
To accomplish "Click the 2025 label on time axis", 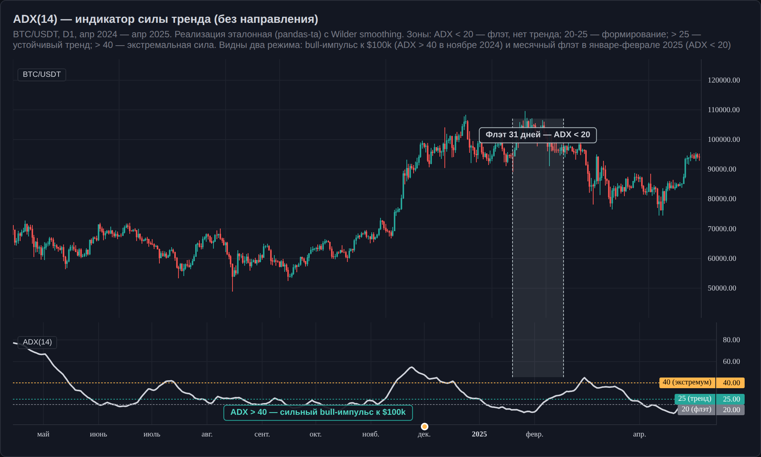I will tap(479, 434).
